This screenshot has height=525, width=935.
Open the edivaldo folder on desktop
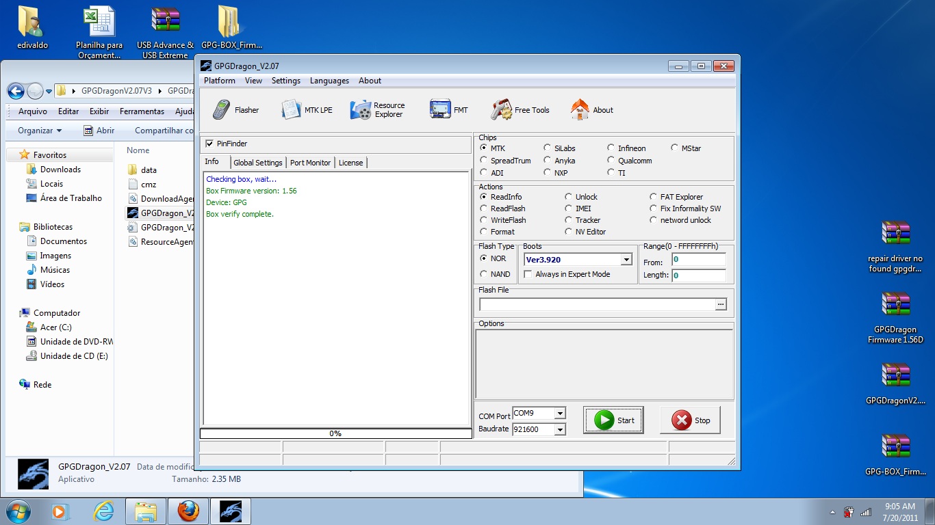pos(32,29)
